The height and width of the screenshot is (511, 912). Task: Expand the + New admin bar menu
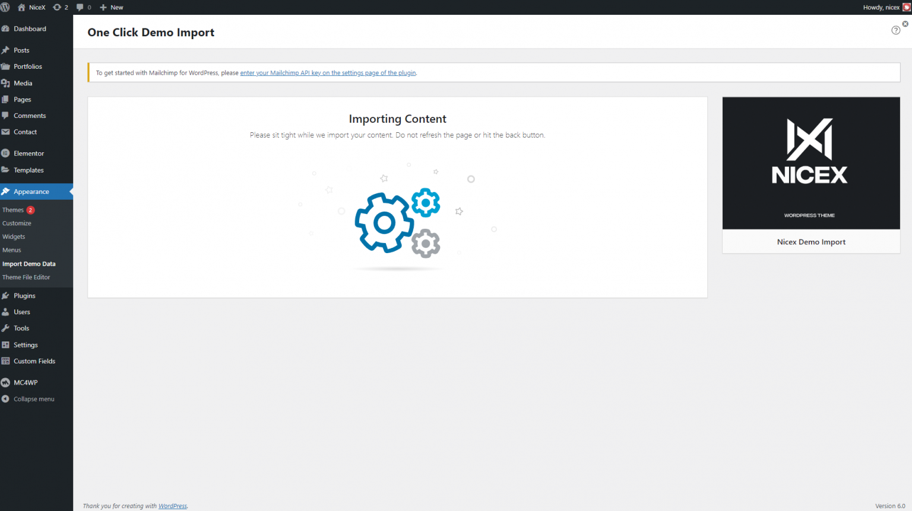click(111, 7)
